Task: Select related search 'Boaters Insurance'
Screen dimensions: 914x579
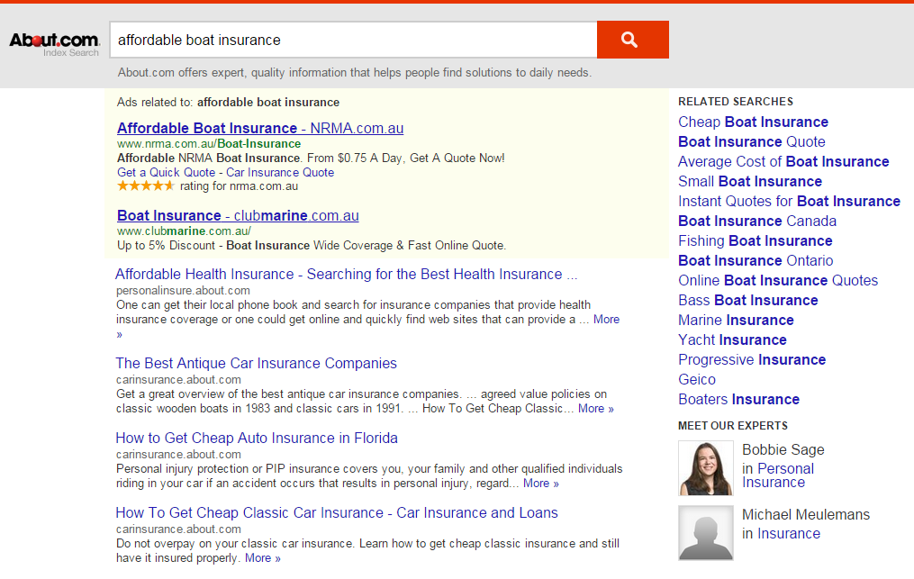Action: point(738,400)
